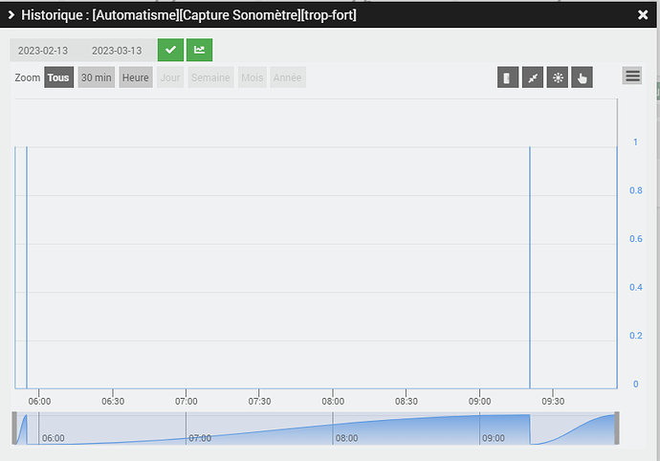Click the diagonal arrows icon
The height and width of the screenshot is (461, 660).
tap(533, 77)
